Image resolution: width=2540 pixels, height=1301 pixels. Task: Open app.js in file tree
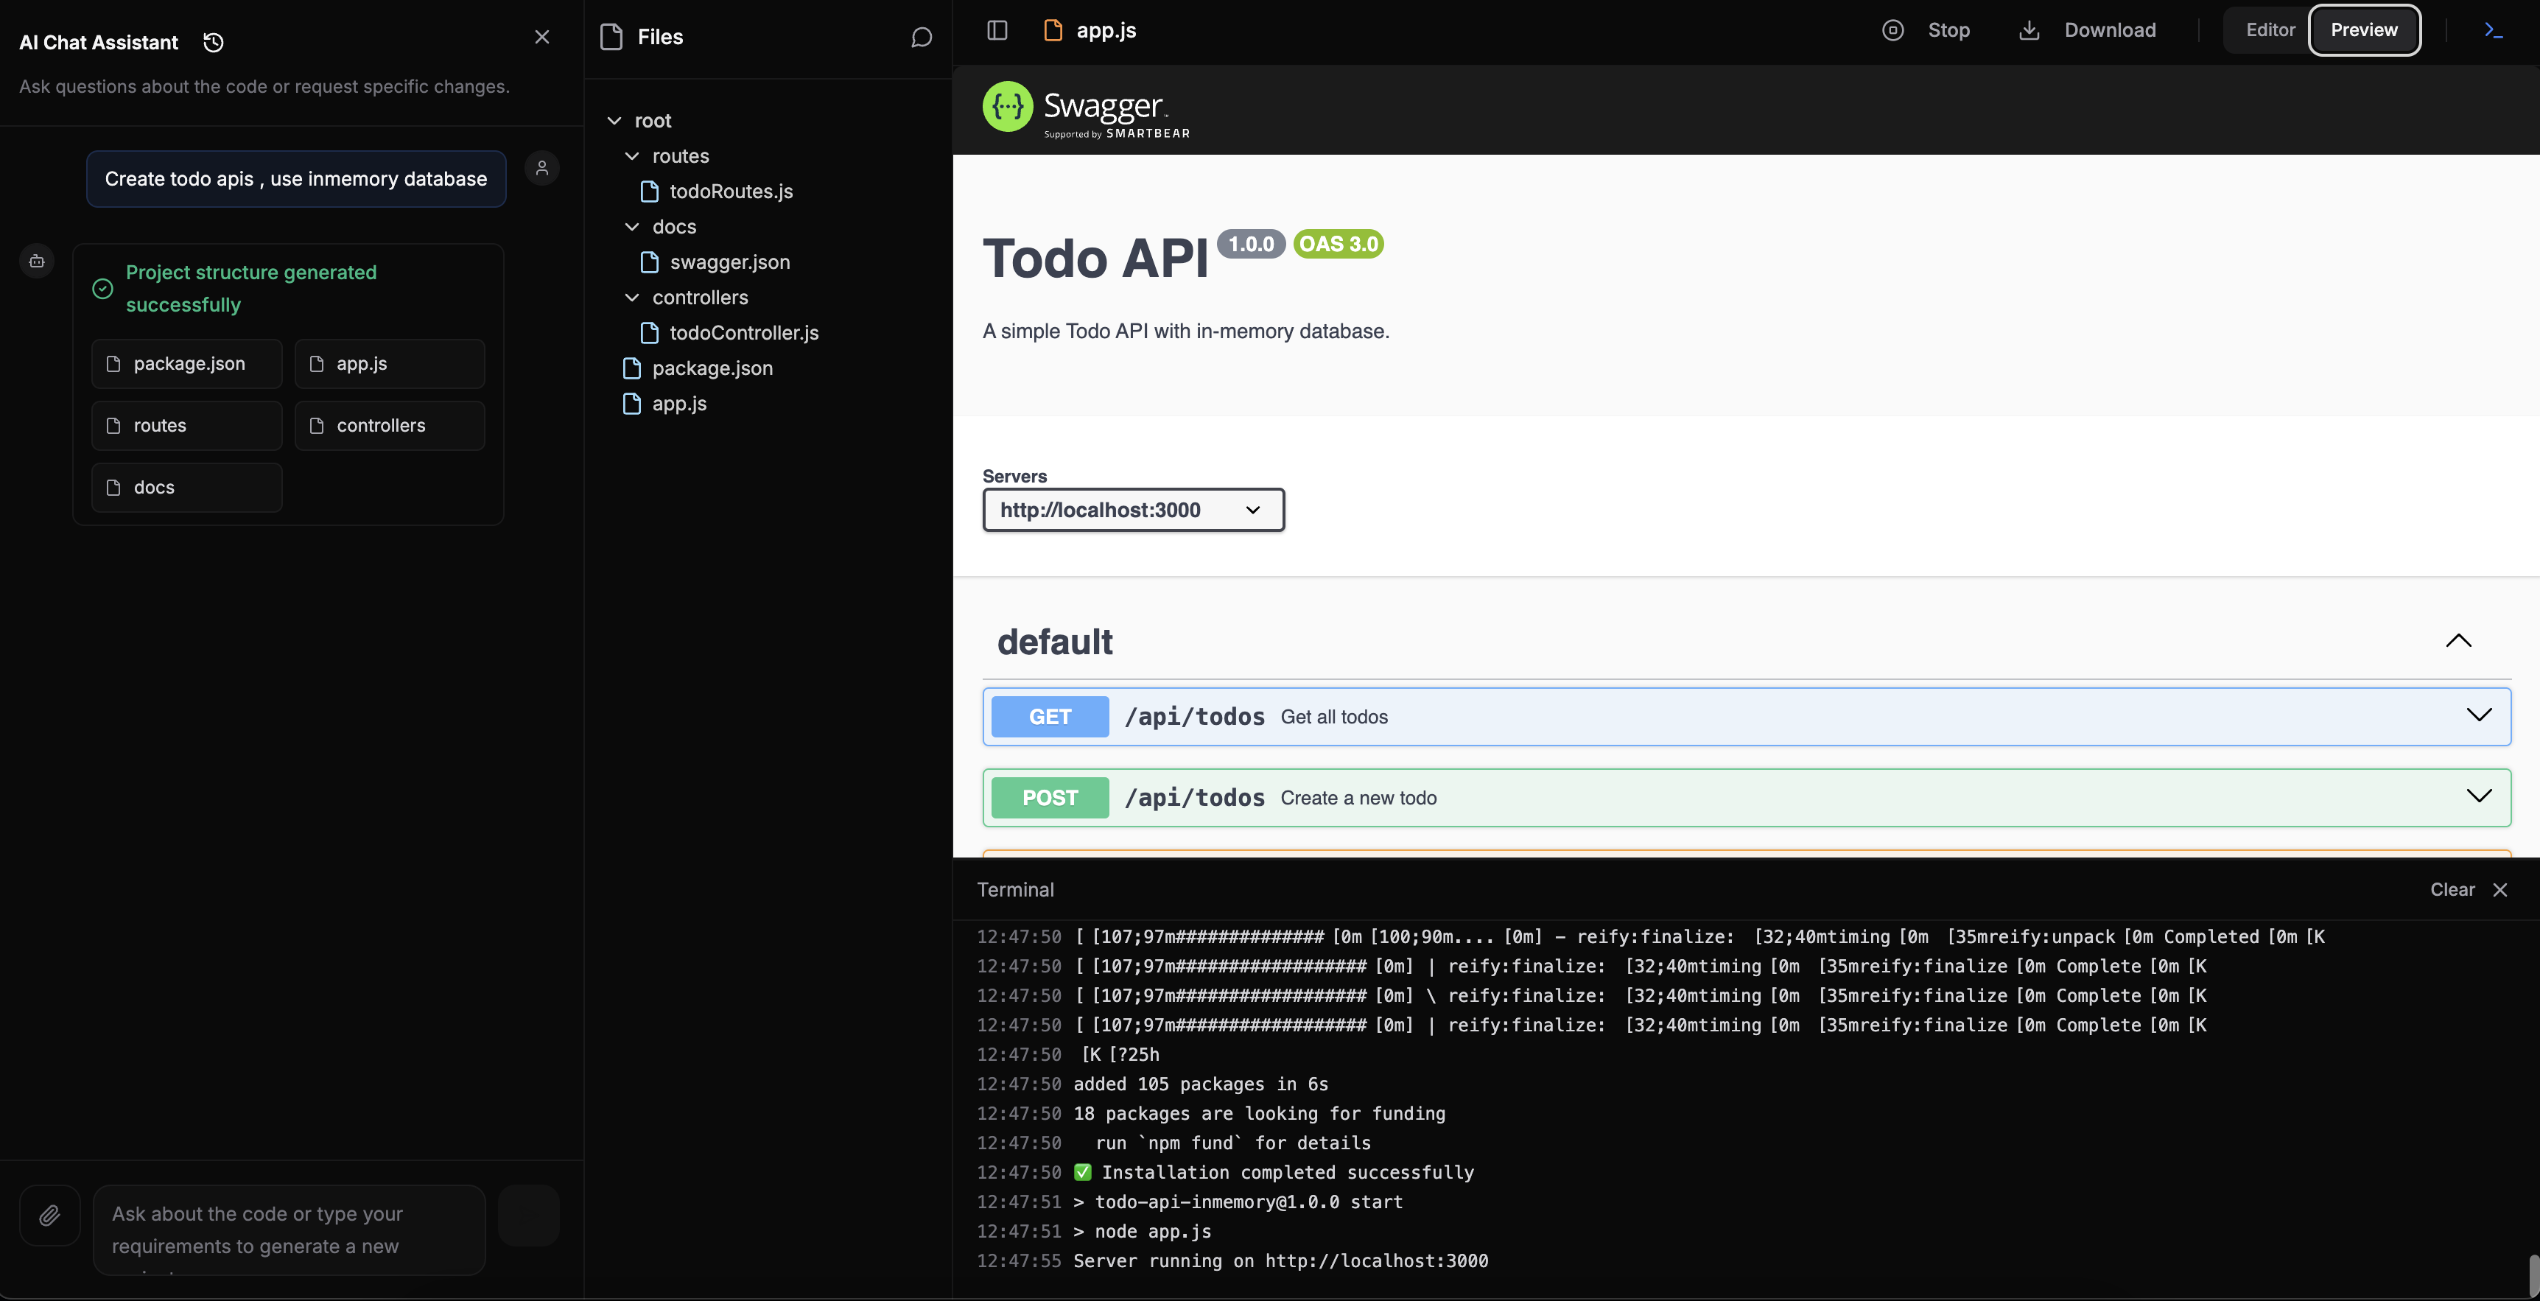point(679,404)
